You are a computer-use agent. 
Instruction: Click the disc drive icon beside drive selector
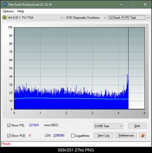pos(4,17)
